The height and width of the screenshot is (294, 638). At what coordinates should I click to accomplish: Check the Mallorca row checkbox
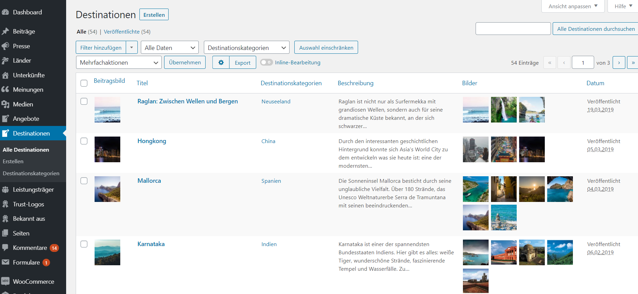84,181
